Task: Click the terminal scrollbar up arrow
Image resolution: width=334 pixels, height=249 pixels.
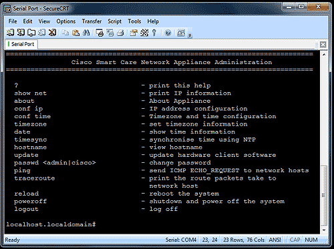Action: (324, 54)
